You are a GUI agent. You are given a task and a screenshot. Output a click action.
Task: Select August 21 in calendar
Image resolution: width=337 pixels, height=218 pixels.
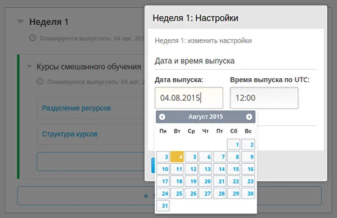tap(220, 181)
